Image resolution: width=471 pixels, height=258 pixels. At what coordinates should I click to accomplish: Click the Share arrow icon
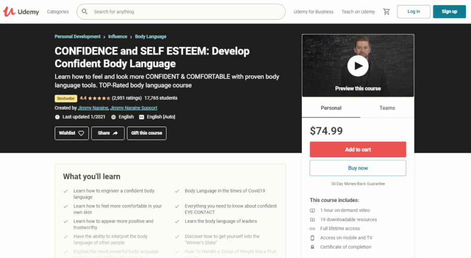click(115, 133)
